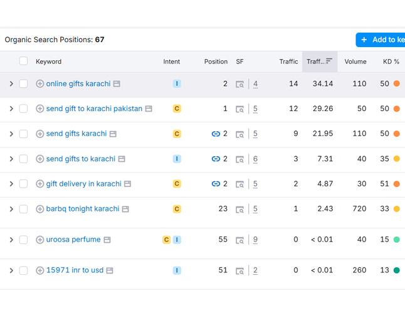Open SERP snapshot icon beside 'uroosa perfume'
This screenshot has height=320, width=405.
(x=107, y=240)
